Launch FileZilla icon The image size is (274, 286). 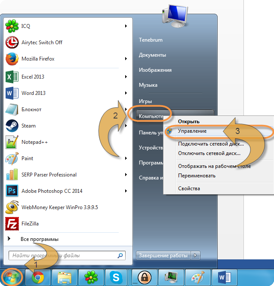[x=12, y=224]
